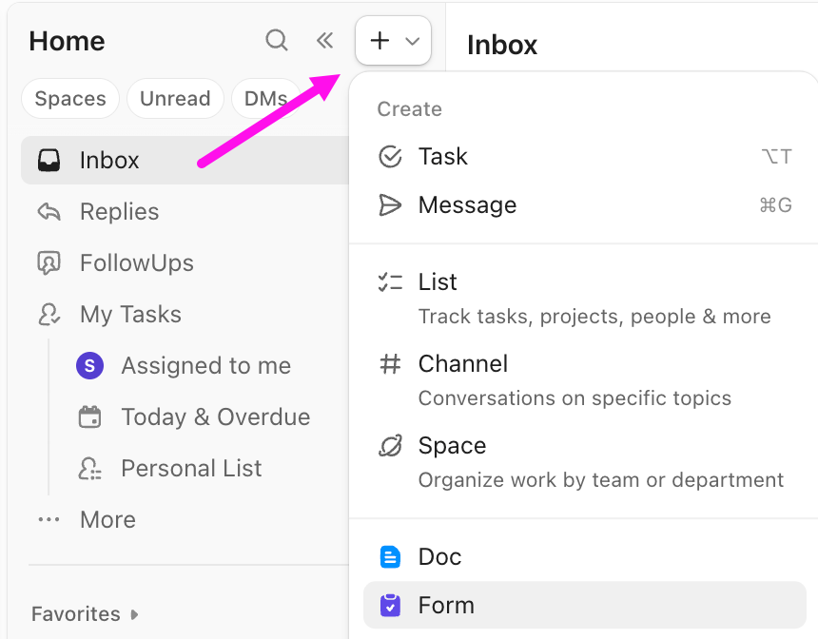
Task: Select Today & Overdue under My Tasks
Action: point(215,416)
